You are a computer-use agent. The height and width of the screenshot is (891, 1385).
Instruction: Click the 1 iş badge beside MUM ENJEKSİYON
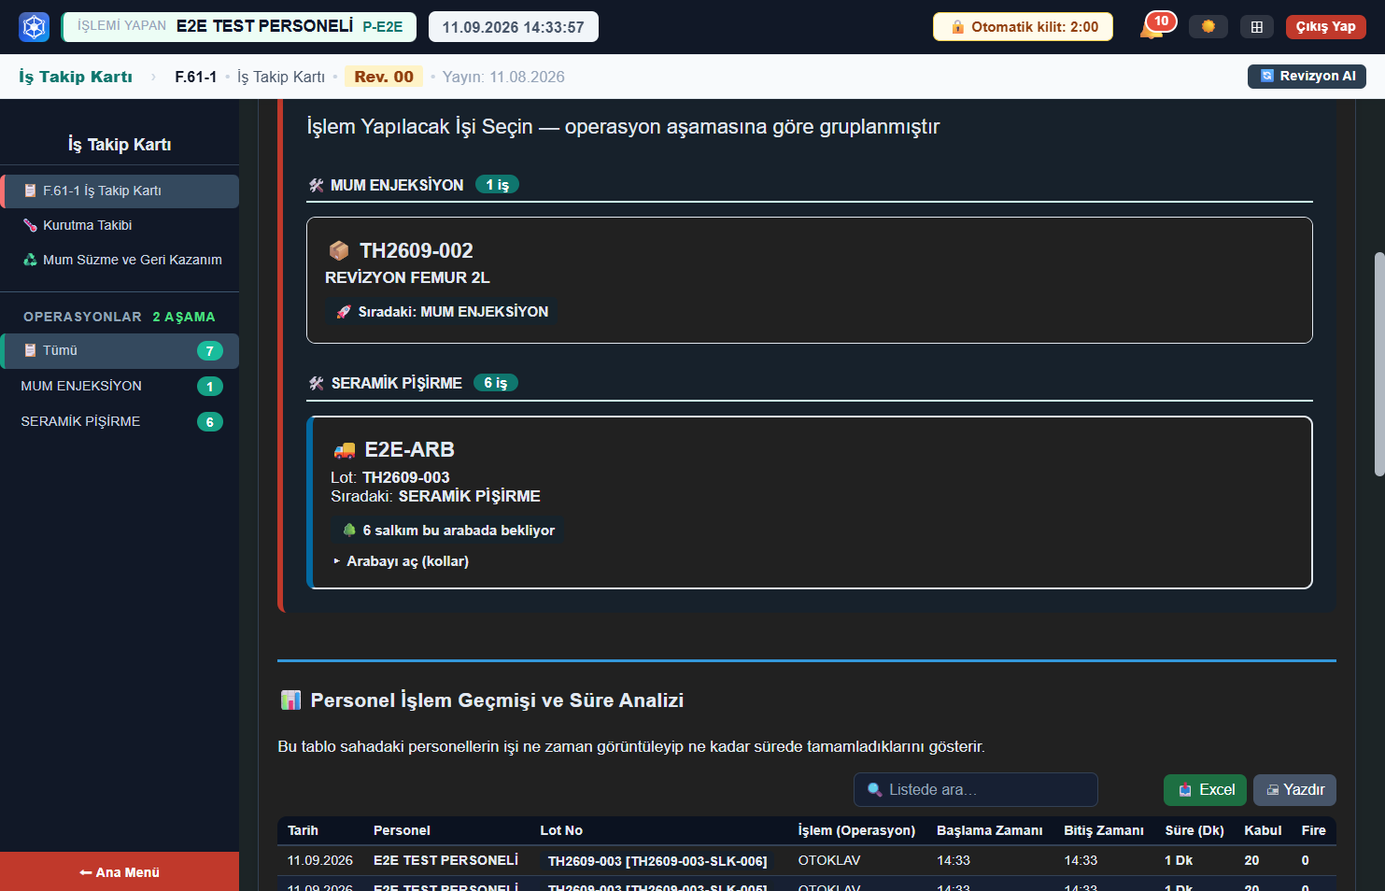[497, 185]
